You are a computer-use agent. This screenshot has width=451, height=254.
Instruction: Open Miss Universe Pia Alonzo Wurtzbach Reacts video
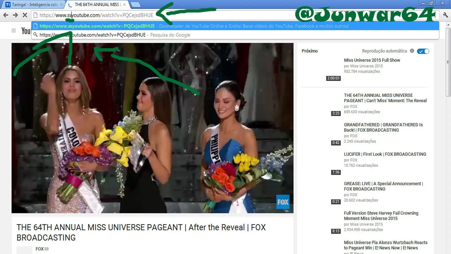386,245
